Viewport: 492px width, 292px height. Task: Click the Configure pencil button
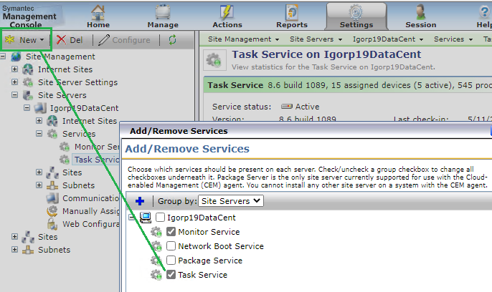[124, 40]
